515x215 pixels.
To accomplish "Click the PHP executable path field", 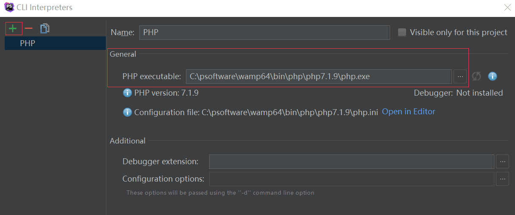I will [x=318, y=77].
